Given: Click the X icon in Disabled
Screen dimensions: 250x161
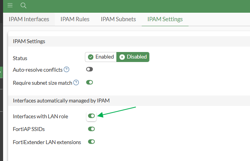Looking at the screenshot, I should [122, 57].
